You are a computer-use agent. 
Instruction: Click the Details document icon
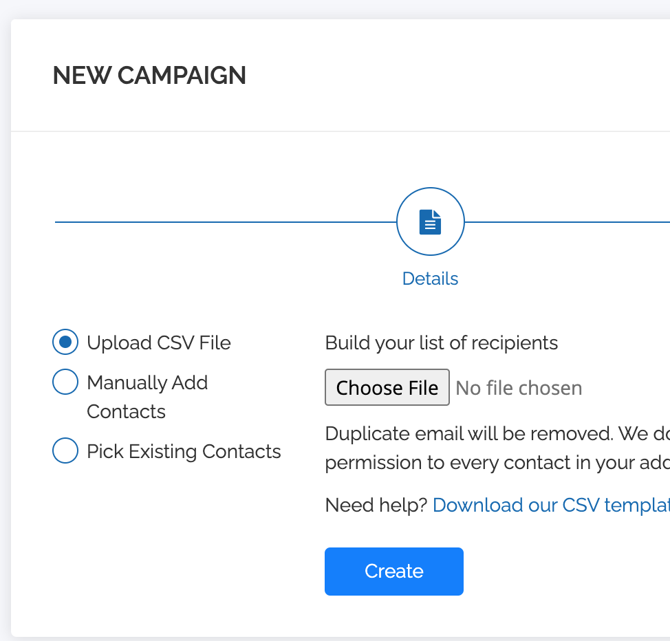(430, 222)
